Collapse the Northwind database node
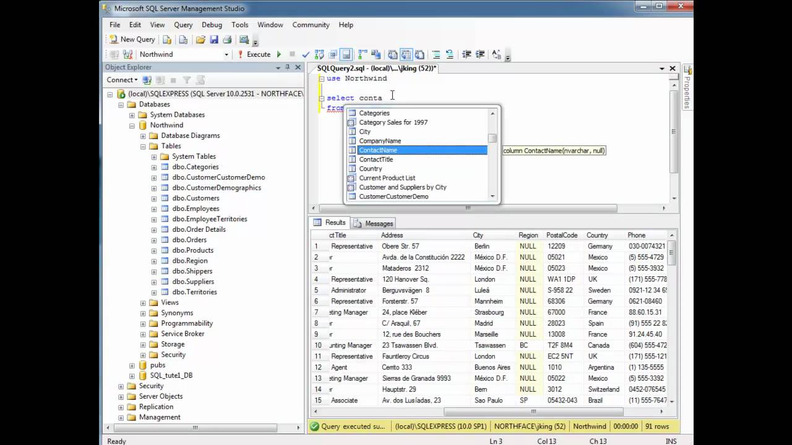 [x=132, y=125]
